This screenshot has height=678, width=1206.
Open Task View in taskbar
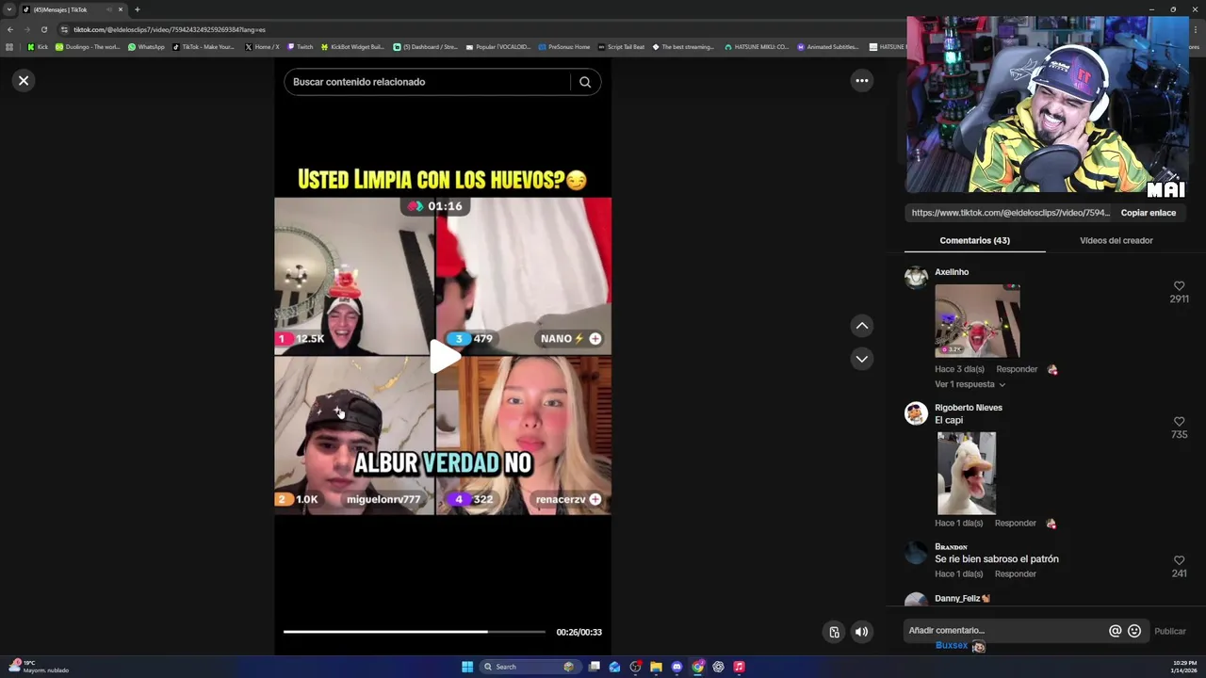(x=595, y=667)
